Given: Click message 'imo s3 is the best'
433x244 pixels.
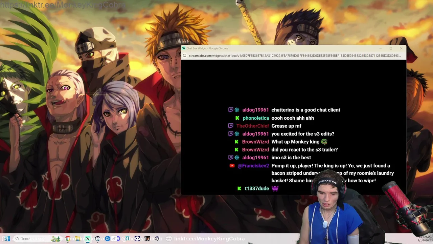Looking at the screenshot, I should 291,158.
